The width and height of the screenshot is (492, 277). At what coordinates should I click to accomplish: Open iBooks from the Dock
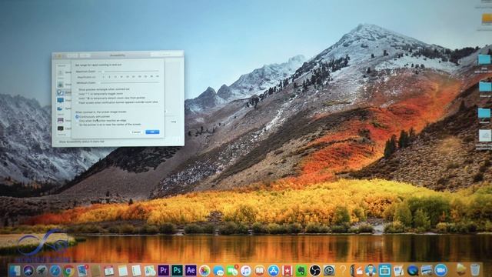260,270
